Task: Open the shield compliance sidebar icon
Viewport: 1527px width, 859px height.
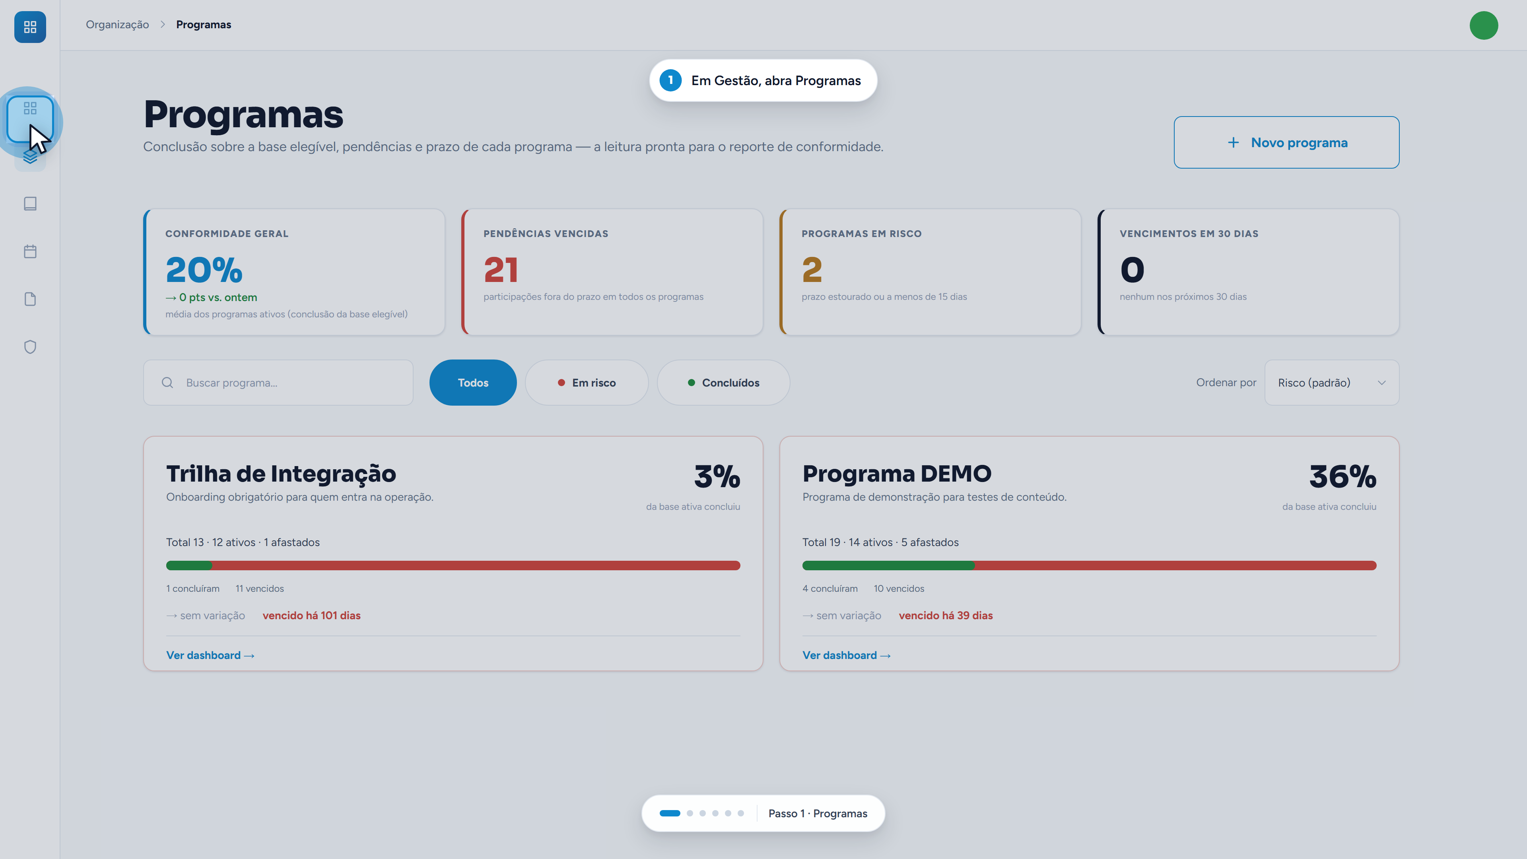Action: tap(30, 347)
